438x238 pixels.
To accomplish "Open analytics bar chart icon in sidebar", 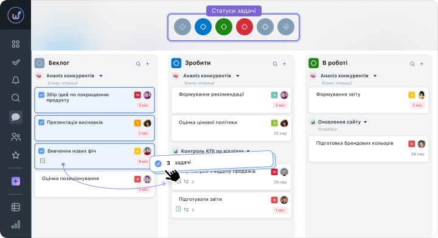I will click(x=16, y=225).
